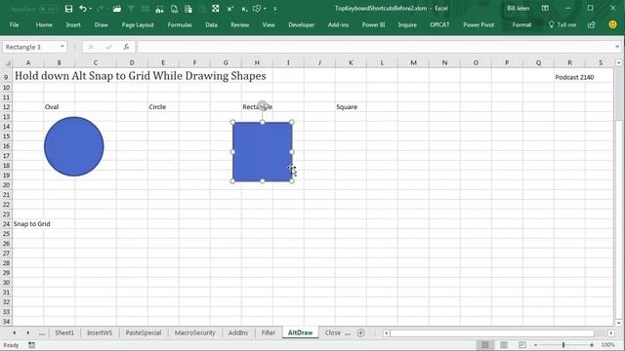625x351 pixels.
Task: Click the rotation handle above the rectangle
Action: click(x=263, y=105)
